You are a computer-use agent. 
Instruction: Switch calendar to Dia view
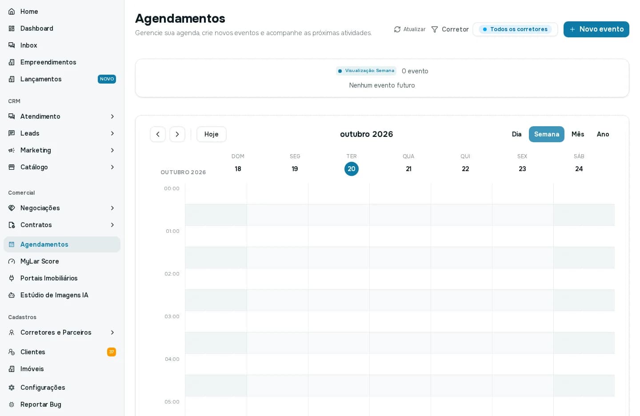coord(516,134)
